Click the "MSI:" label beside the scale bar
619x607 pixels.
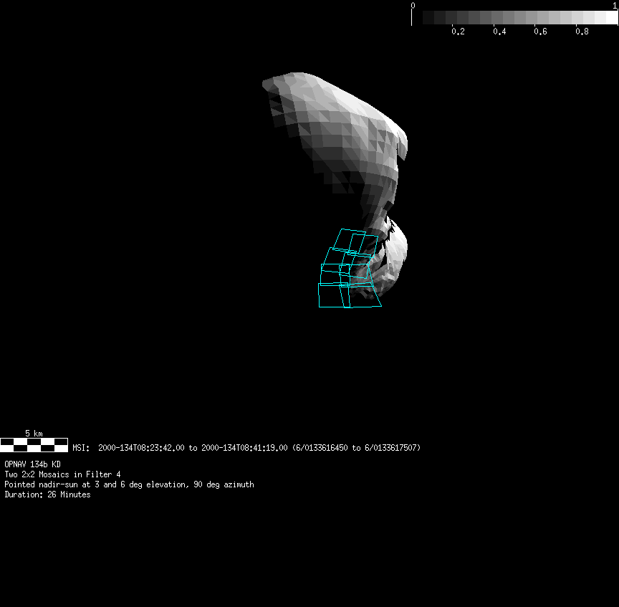[x=81, y=448]
